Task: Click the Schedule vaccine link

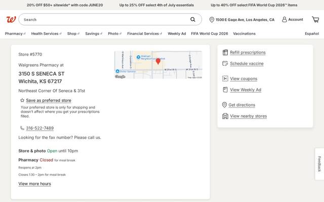Action: 247,64
